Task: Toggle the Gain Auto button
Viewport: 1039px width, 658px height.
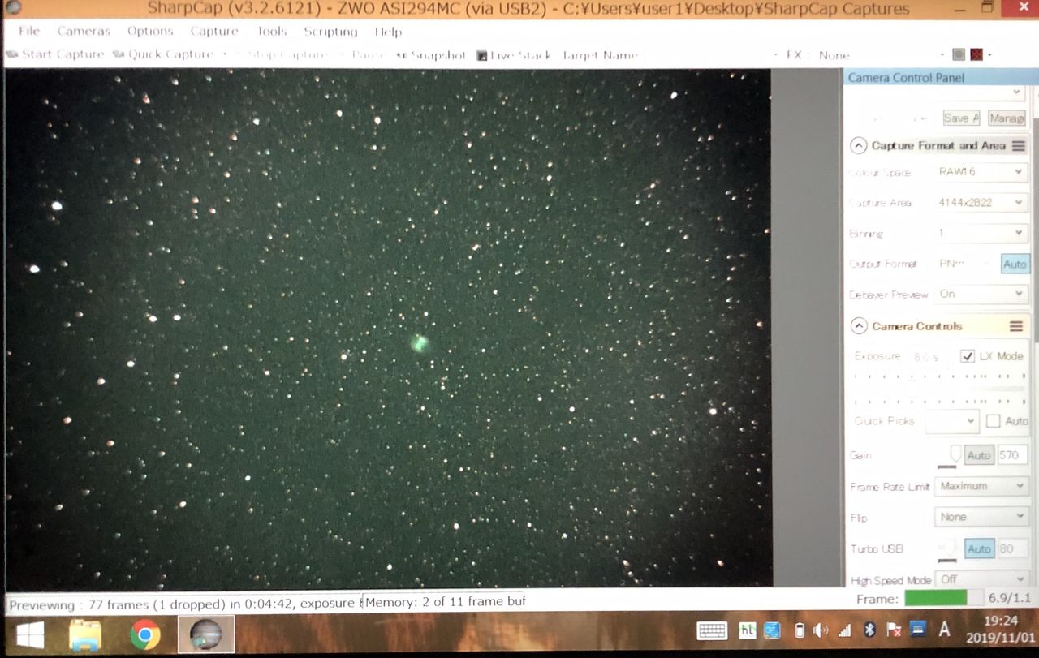Action: point(979,455)
